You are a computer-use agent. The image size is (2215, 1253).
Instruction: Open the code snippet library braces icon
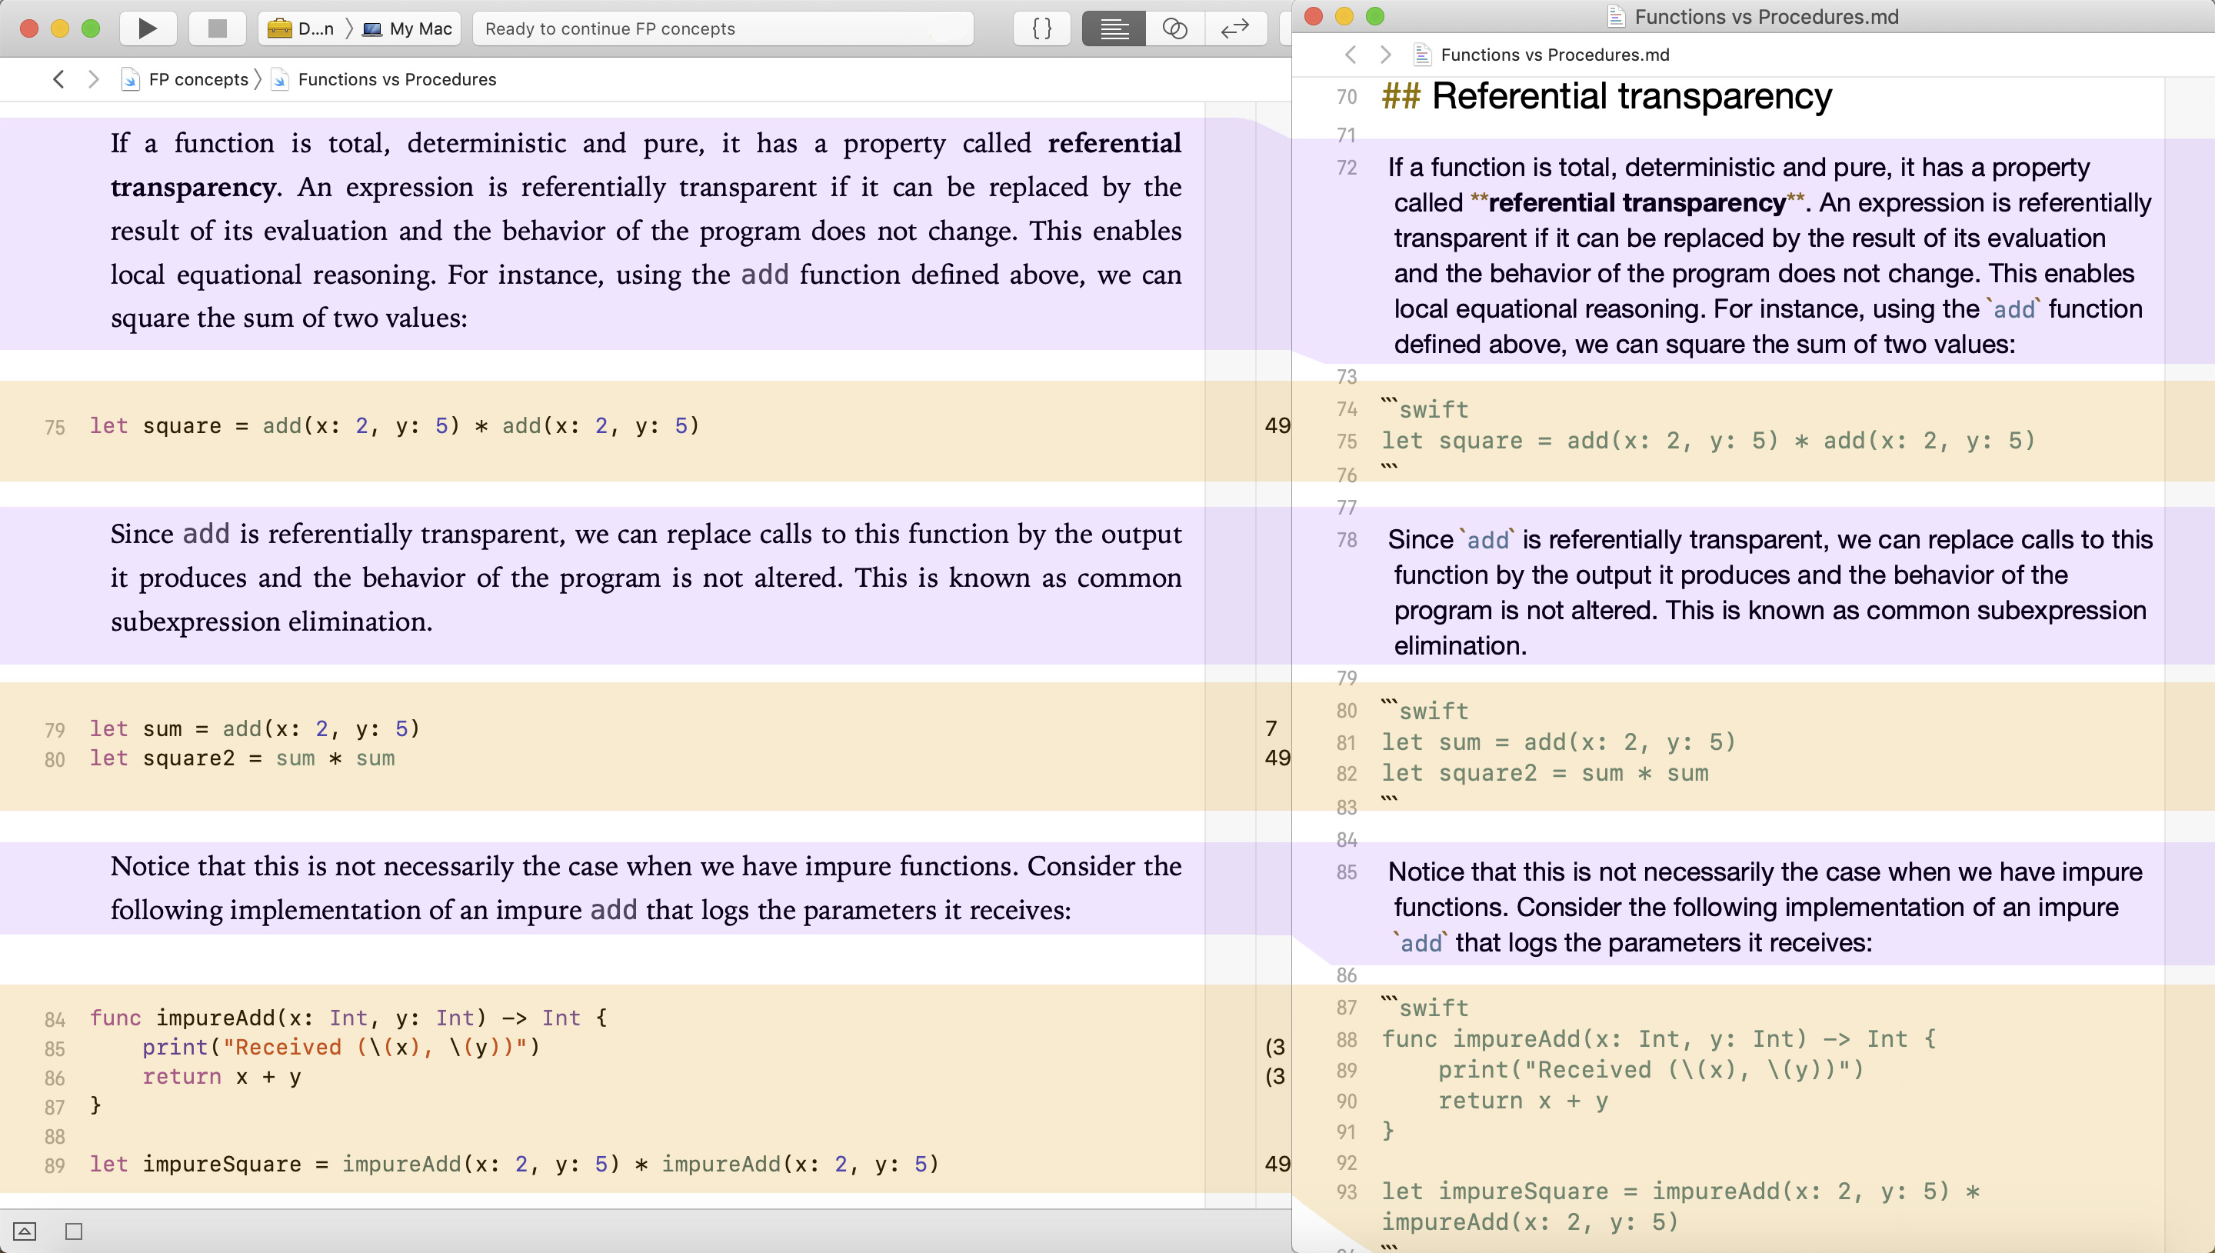[x=1041, y=28]
